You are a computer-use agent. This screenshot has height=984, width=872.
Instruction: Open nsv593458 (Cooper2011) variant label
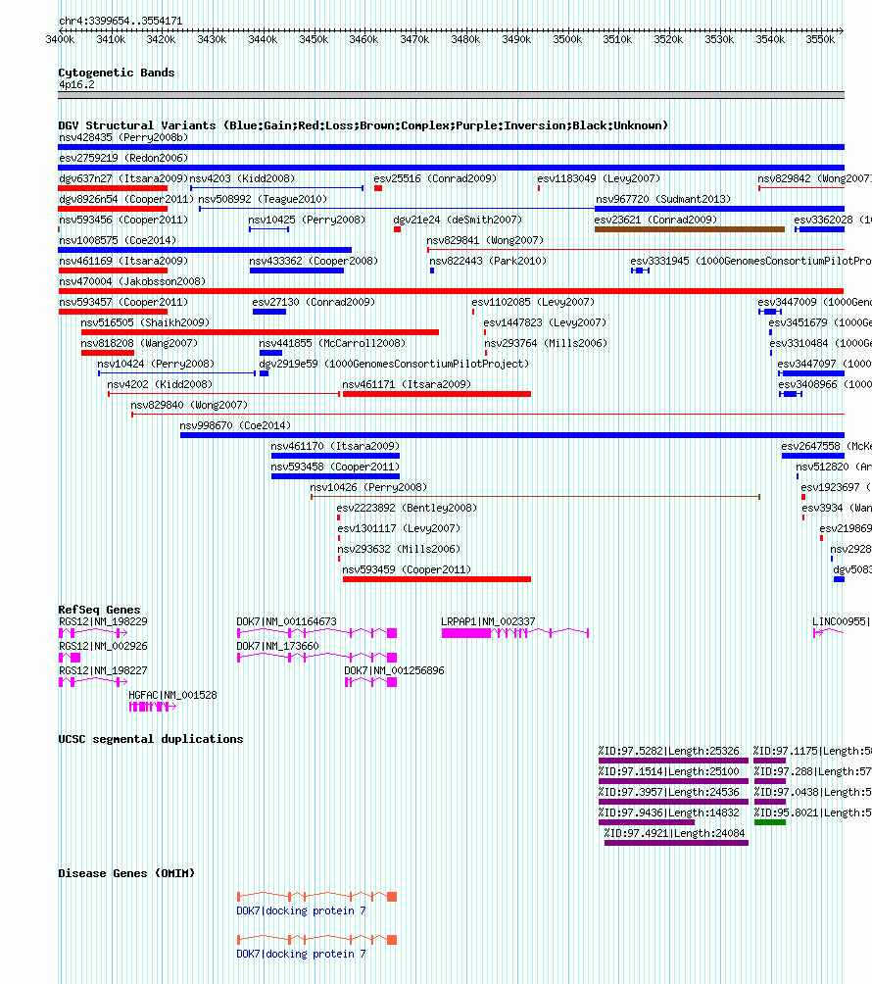pyautogui.click(x=335, y=467)
